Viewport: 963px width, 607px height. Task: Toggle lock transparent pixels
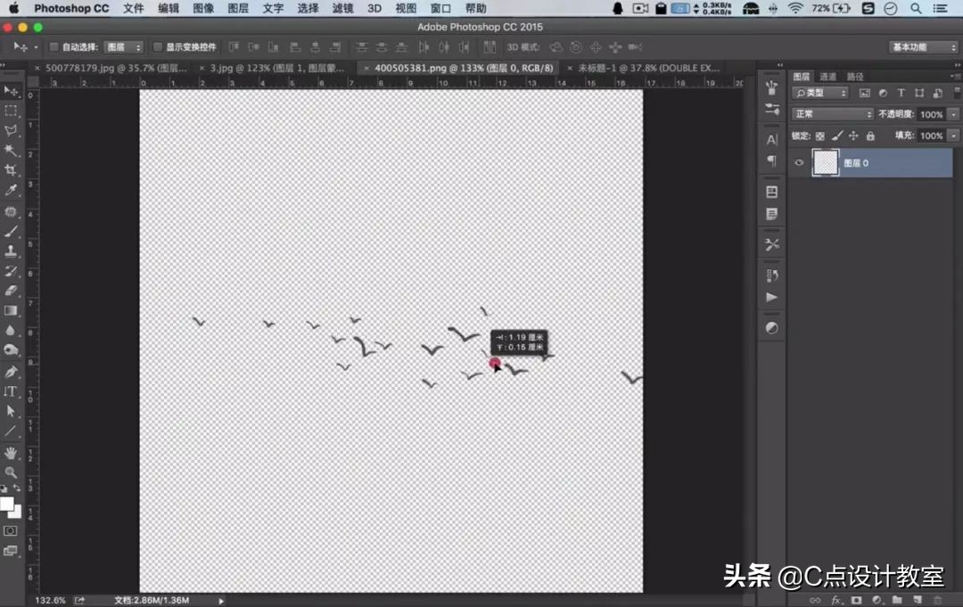tap(820, 136)
